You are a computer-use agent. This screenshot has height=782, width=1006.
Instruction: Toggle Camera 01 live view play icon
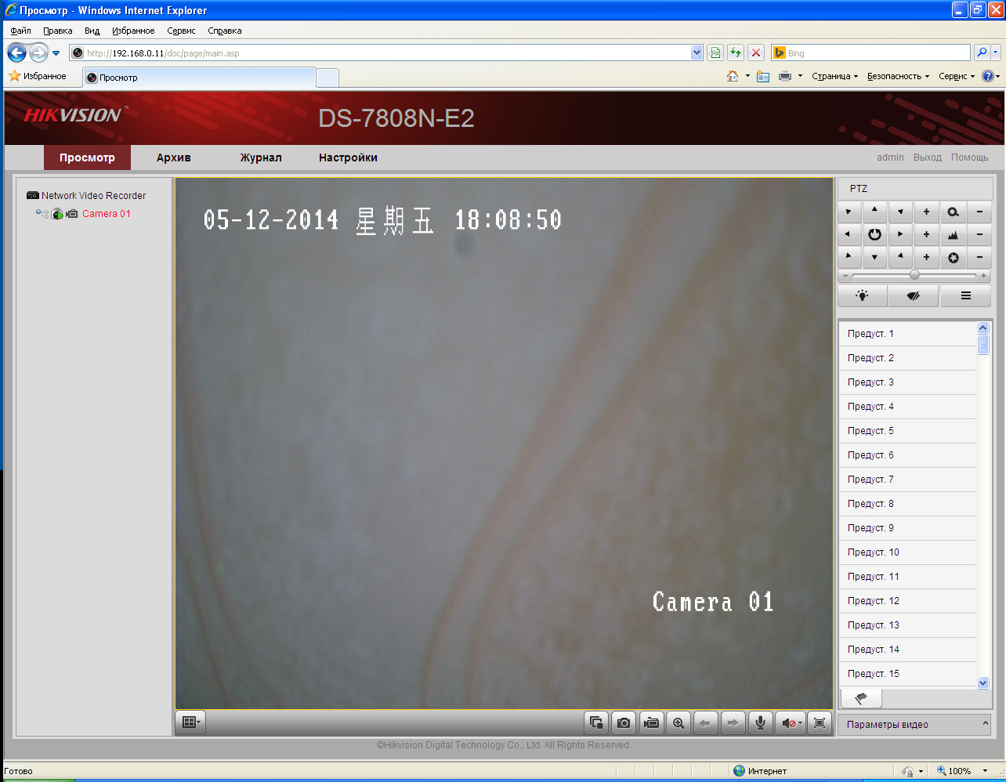57,214
